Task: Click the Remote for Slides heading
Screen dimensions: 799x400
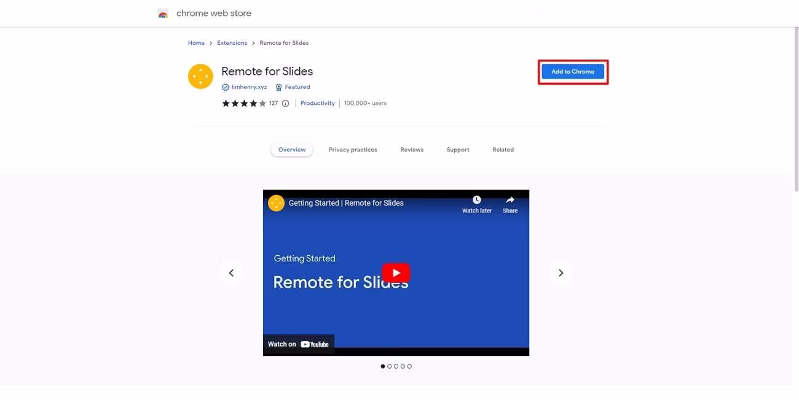Action: click(267, 71)
